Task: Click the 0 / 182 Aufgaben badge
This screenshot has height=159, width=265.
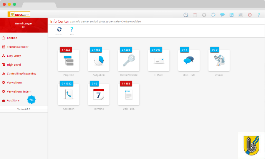Action: click(x=96, y=50)
